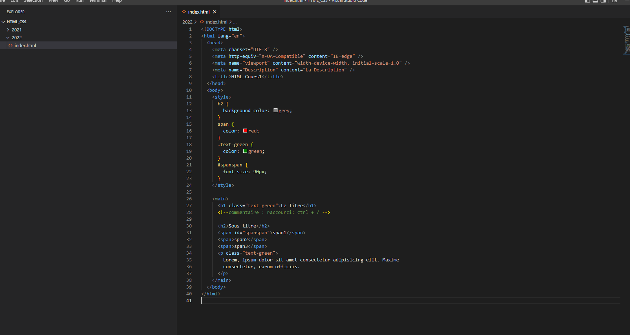Click the file icon in the index.html tab
Screen dimensions: 630x335
point(184,12)
